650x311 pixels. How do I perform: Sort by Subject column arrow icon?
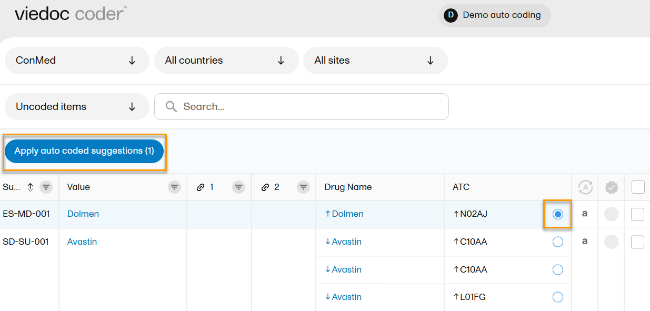click(x=31, y=187)
